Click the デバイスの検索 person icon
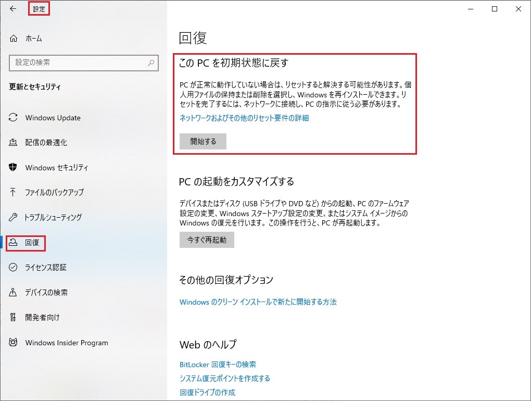 [x=13, y=292]
